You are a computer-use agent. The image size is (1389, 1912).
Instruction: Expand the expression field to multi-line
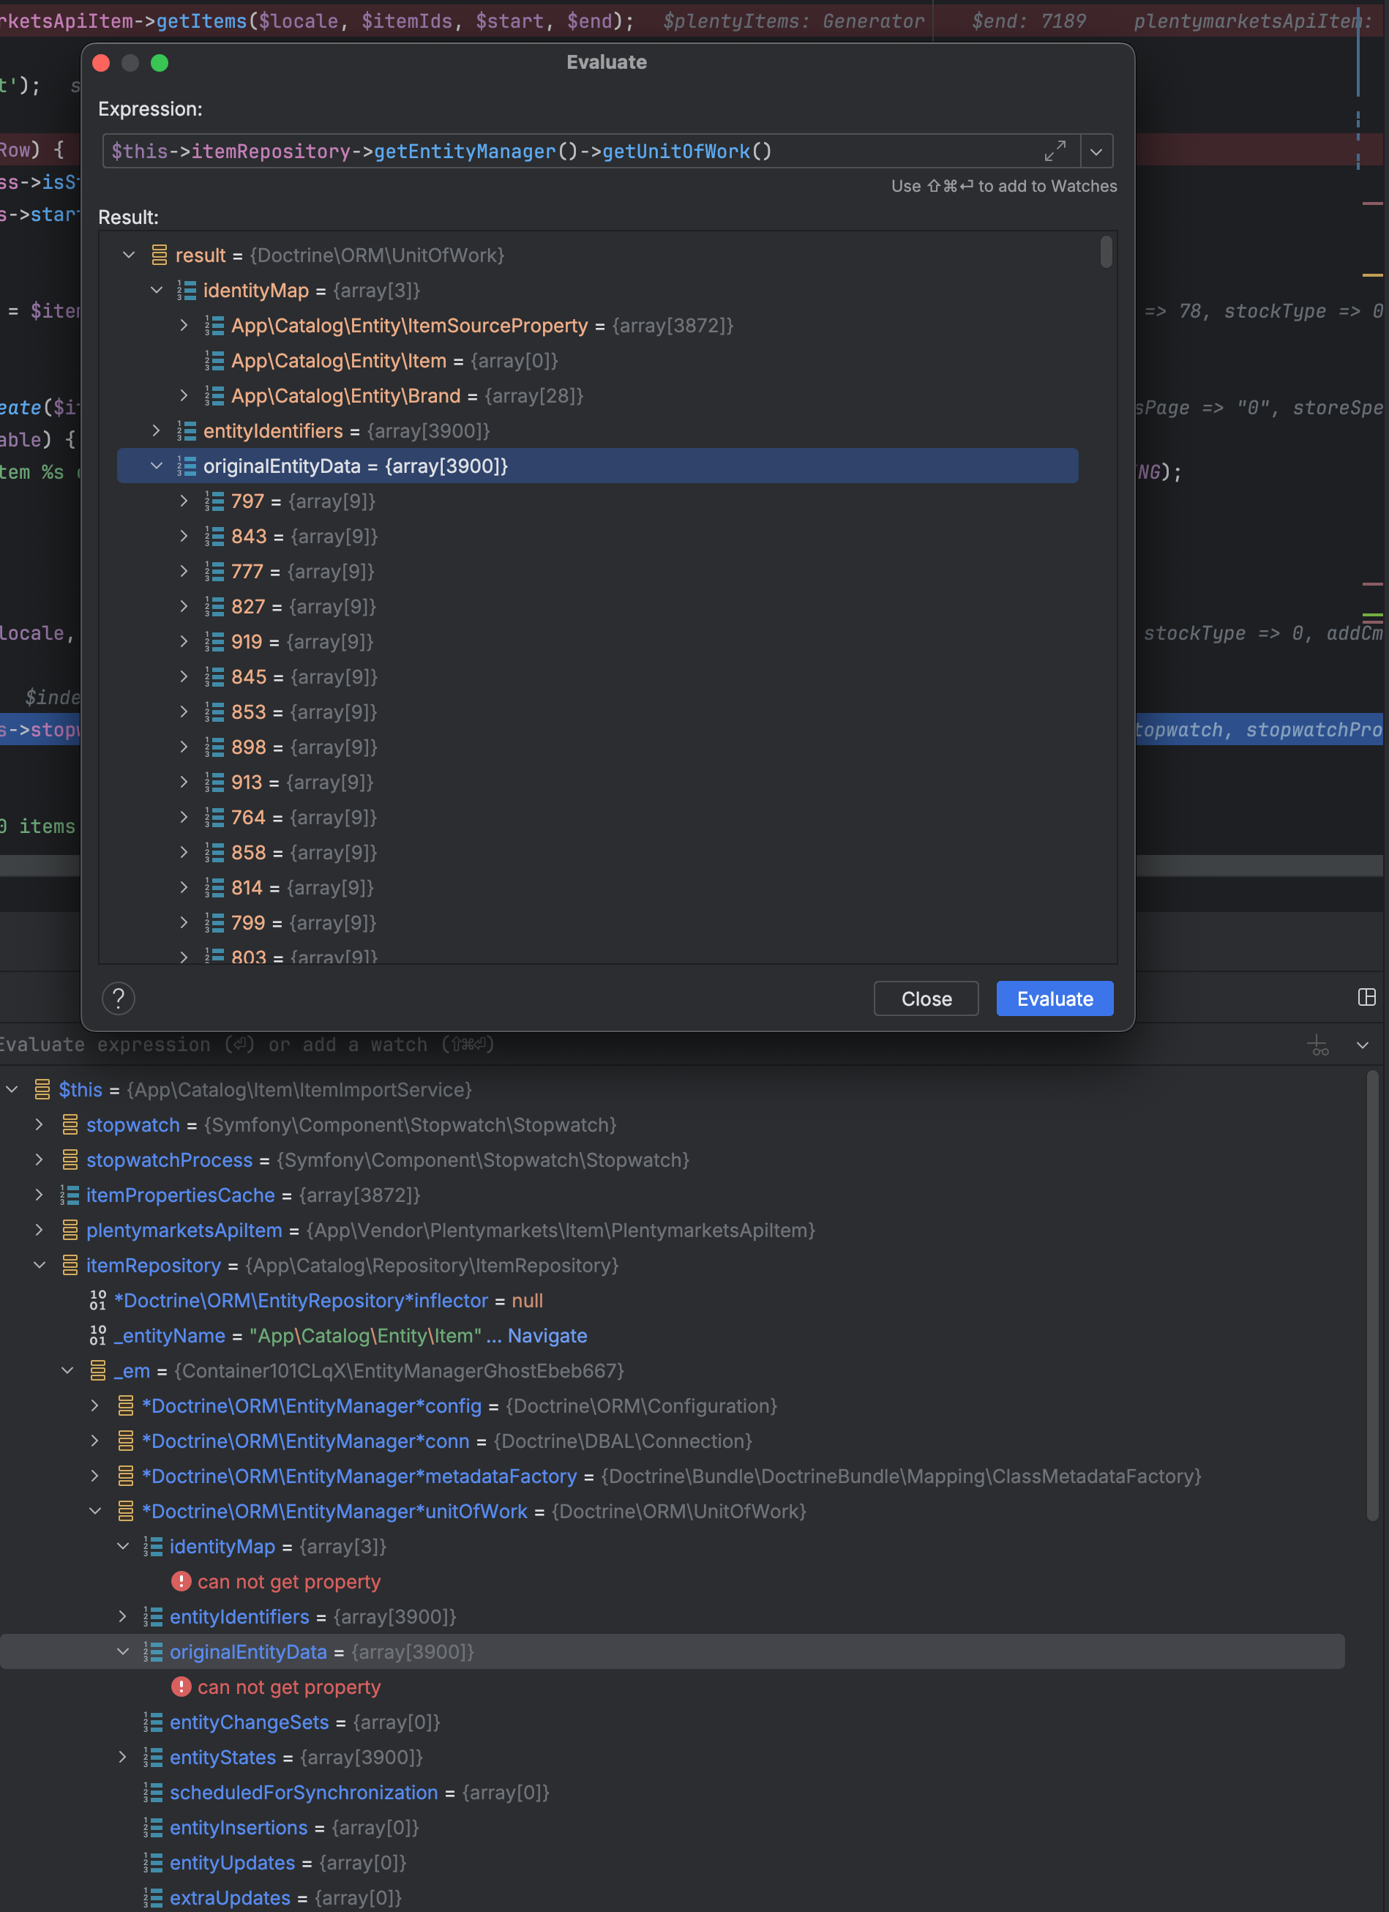(x=1055, y=151)
